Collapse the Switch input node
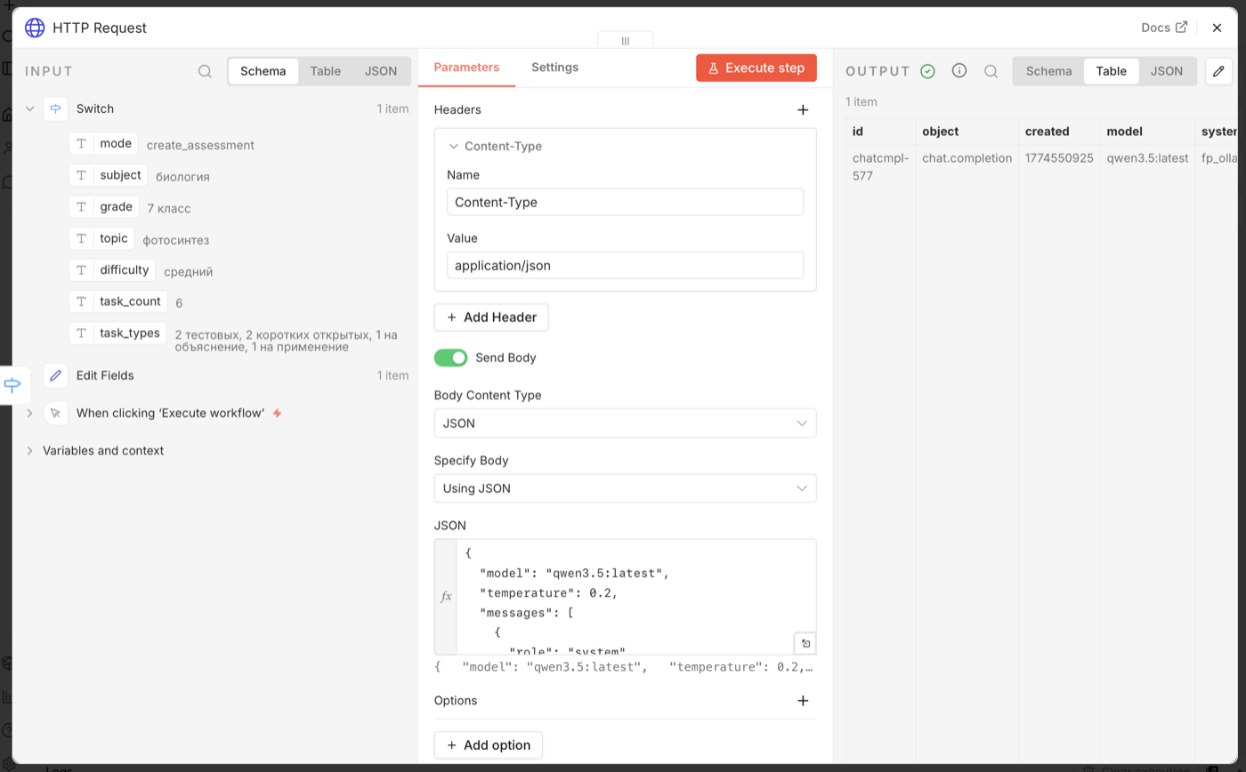This screenshot has width=1246, height=772. pos(29,109)
